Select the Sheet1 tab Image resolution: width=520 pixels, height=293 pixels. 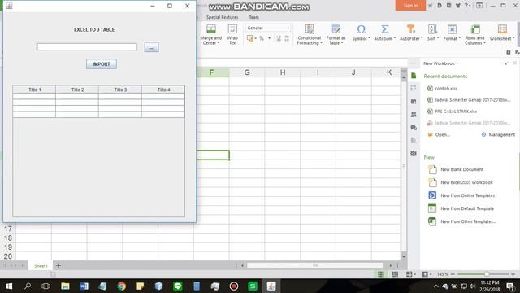coord(41,266)
